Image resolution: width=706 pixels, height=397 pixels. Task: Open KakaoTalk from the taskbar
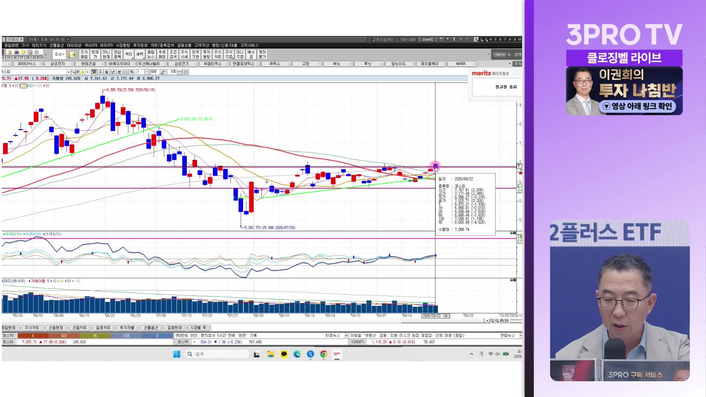click(x=284, y=354)
